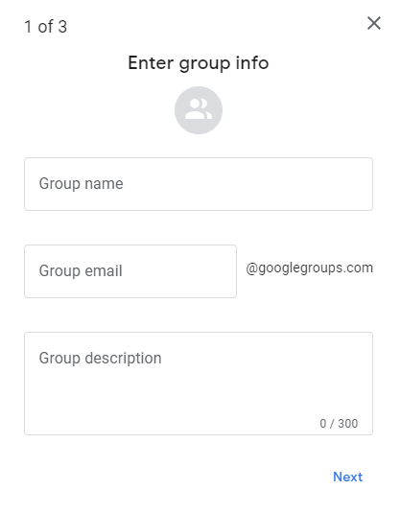Select the Group description placeholder text

100,359
